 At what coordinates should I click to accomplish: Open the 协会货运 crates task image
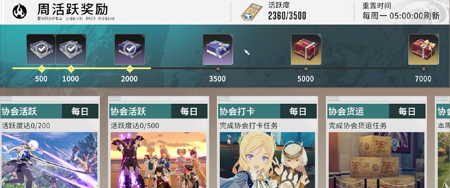pyautogui.click(x=376, y=160)
